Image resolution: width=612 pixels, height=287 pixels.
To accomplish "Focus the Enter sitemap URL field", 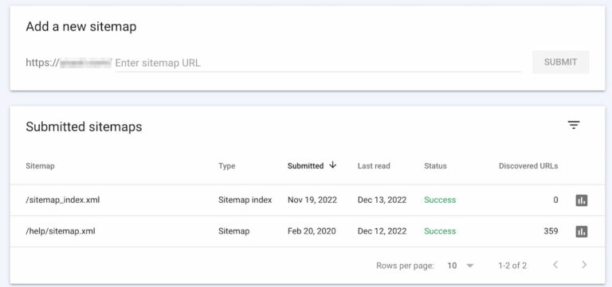I will coord(318,63).
